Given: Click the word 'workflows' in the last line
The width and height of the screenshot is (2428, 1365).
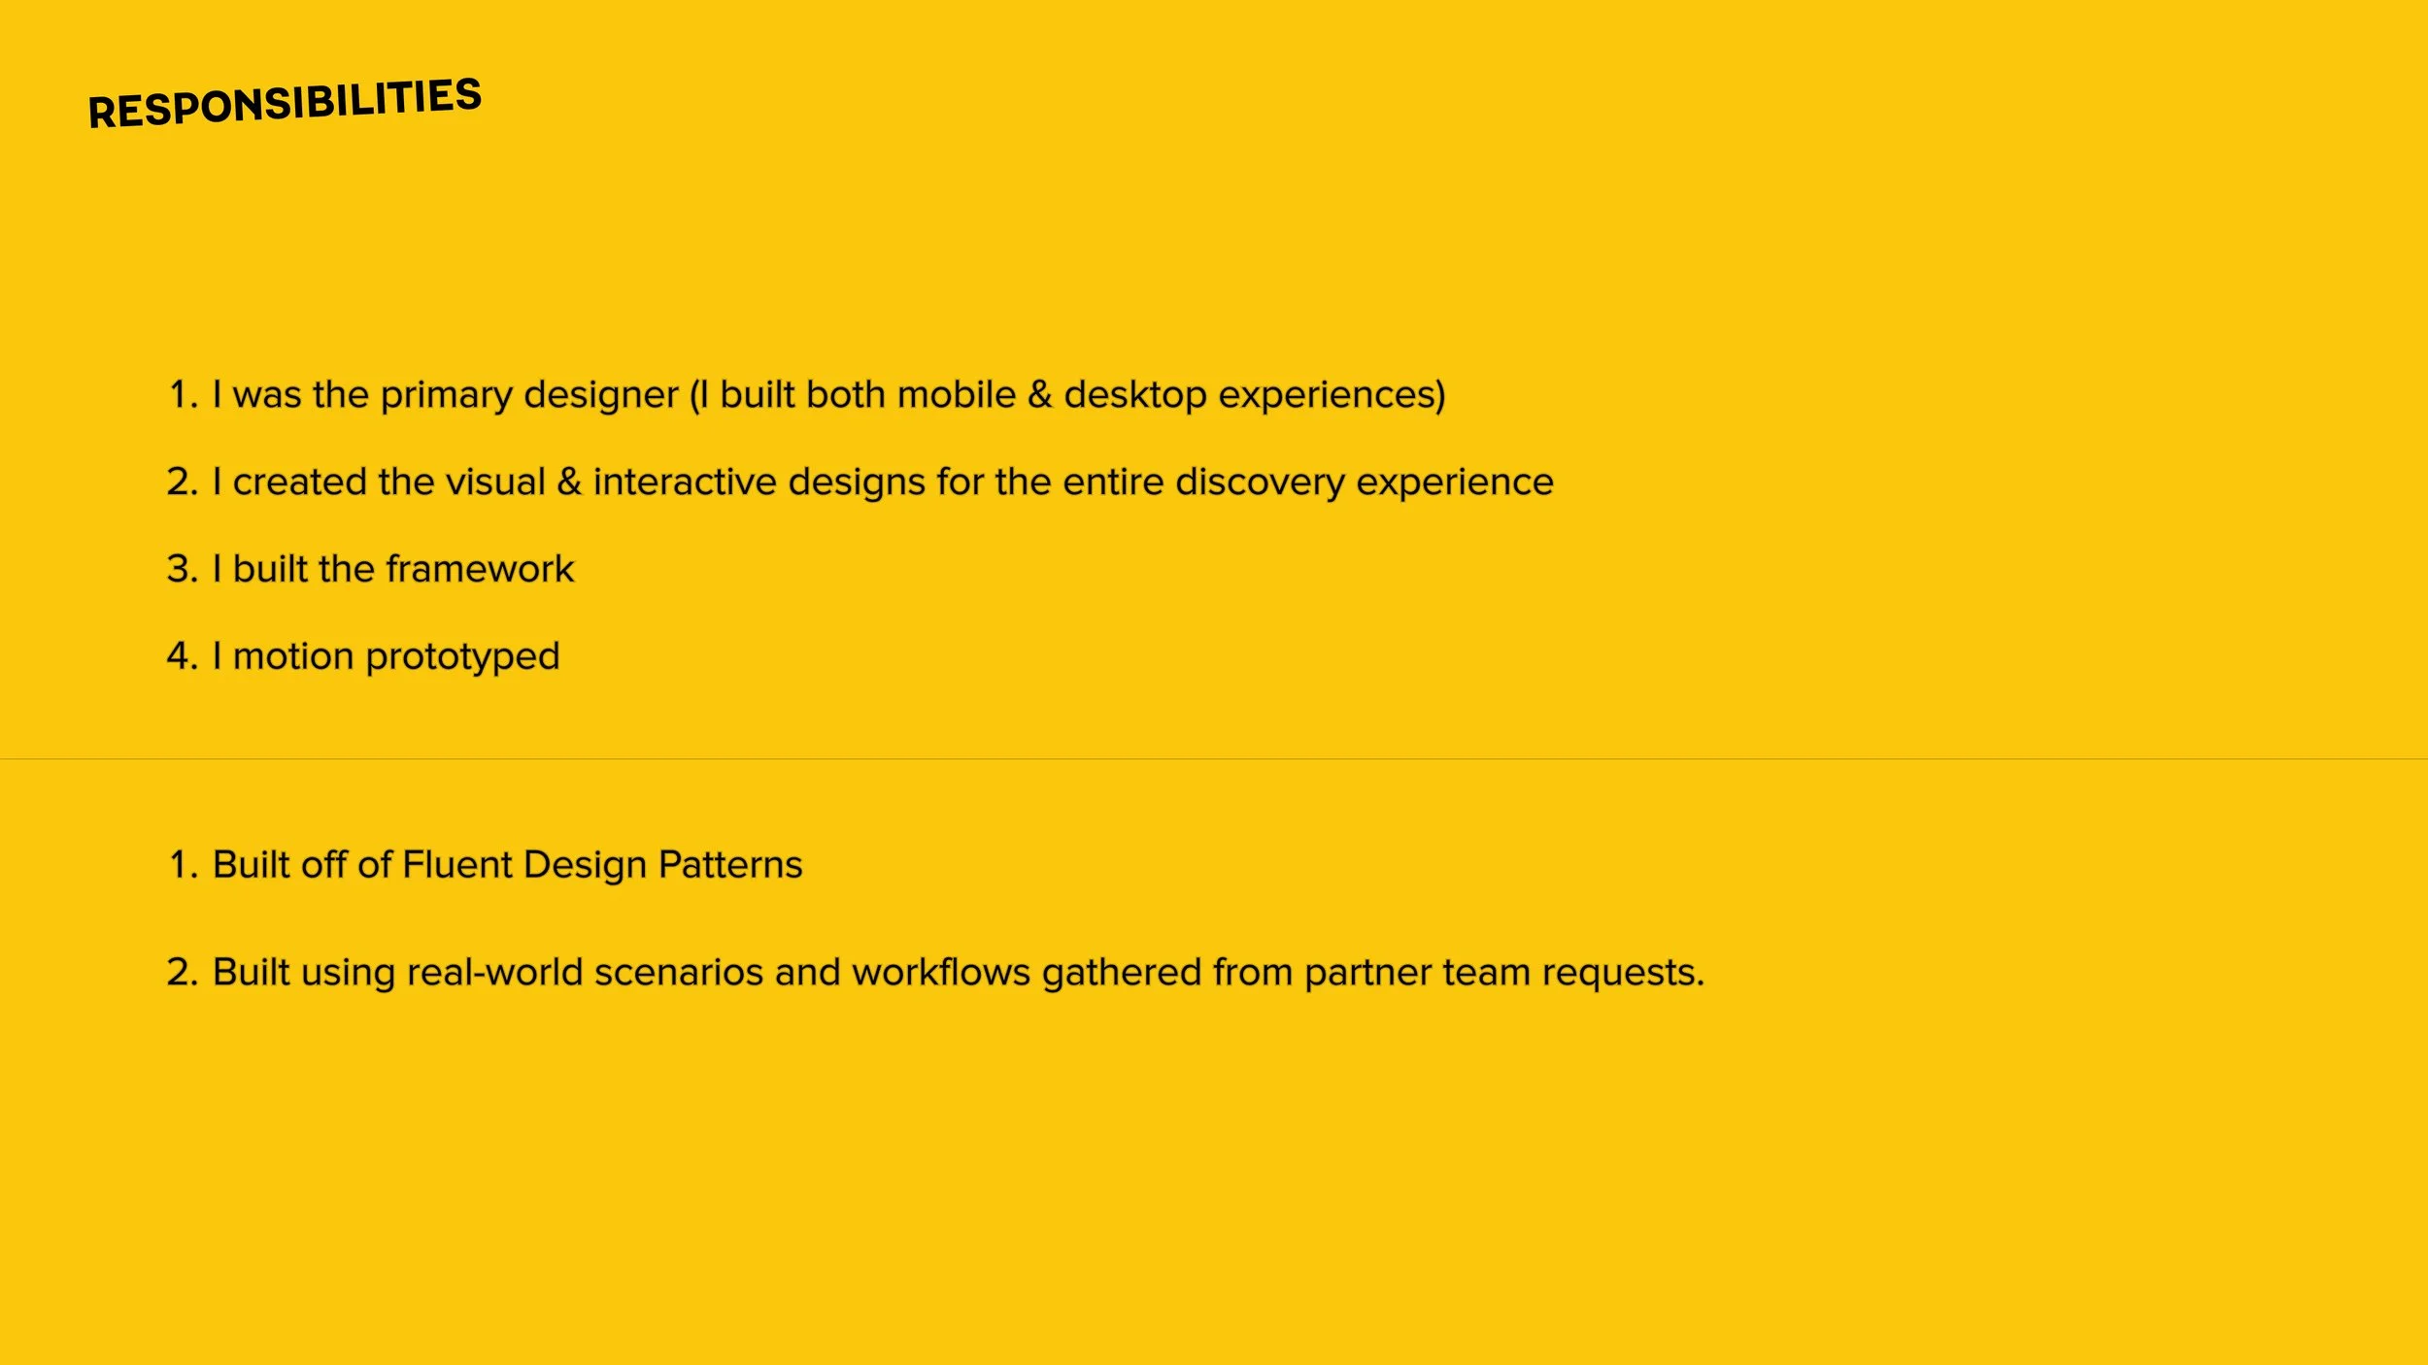Looking at the screenshot, I should point(941,972).
